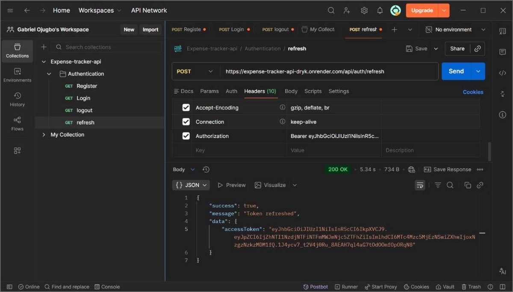513x292 pixels.
Task: Click the New button
Action: (129, 29)
